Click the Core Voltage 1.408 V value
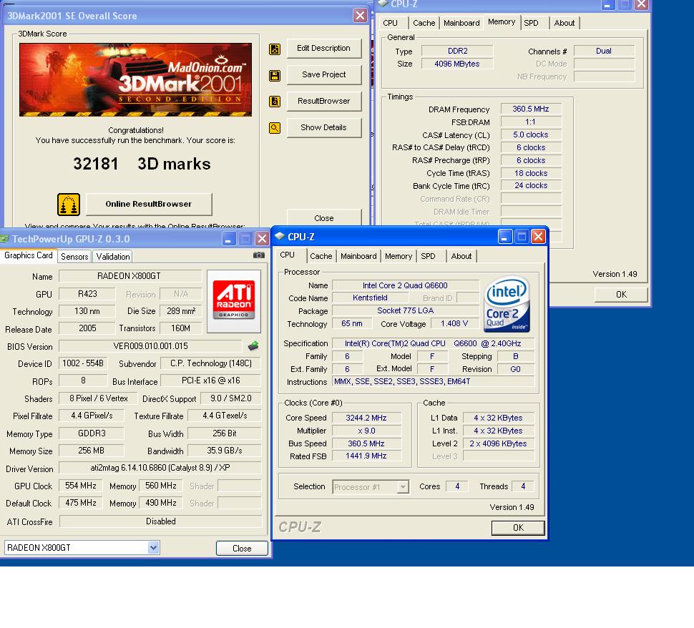The image size is (694, 628). pos(454,323)
